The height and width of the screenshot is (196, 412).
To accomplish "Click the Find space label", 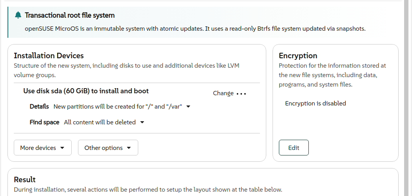I will (45, 122).
